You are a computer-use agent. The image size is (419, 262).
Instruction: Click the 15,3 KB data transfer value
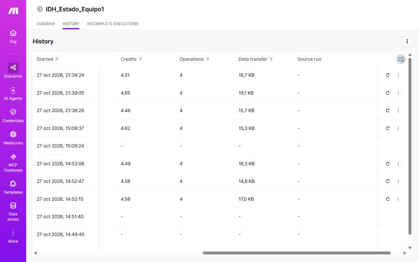246,128
